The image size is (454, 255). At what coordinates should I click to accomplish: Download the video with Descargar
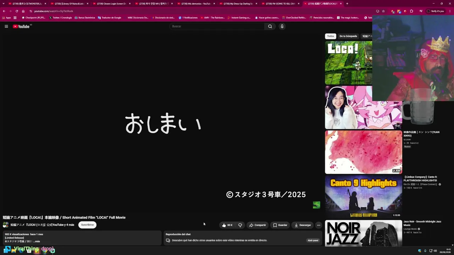(x=303, y=225)
